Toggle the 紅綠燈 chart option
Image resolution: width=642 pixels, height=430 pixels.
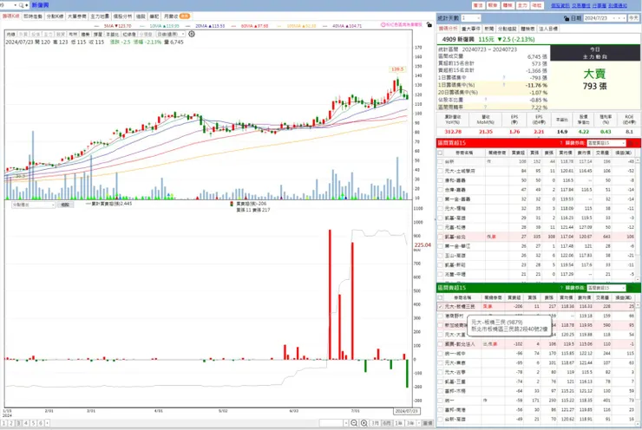[129, 35]
